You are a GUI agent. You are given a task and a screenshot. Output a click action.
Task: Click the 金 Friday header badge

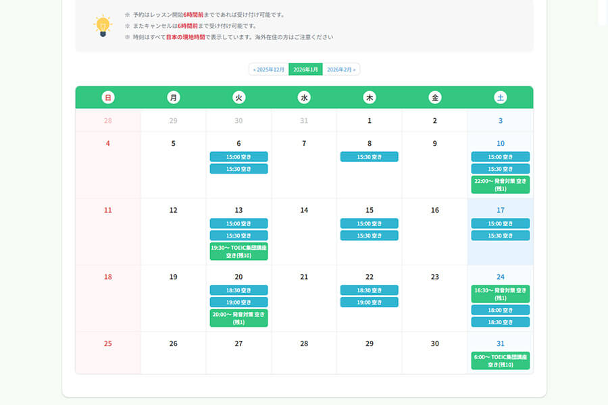(435, 98)
